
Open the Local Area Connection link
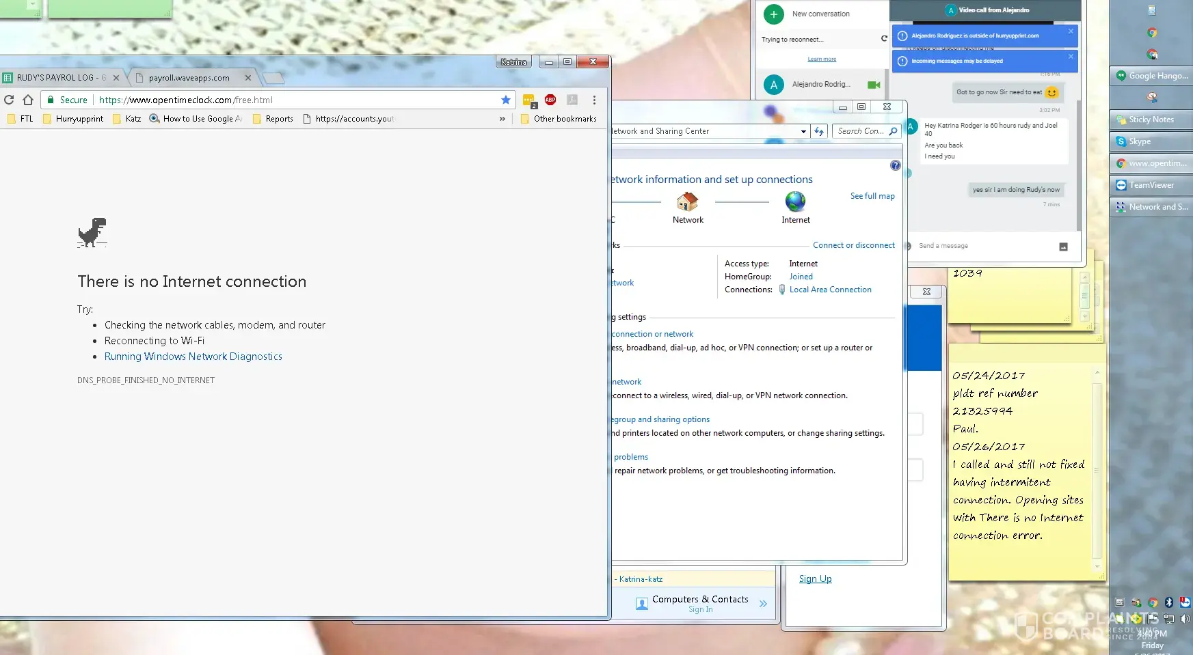pyautogui.click(x=830, y=290)
